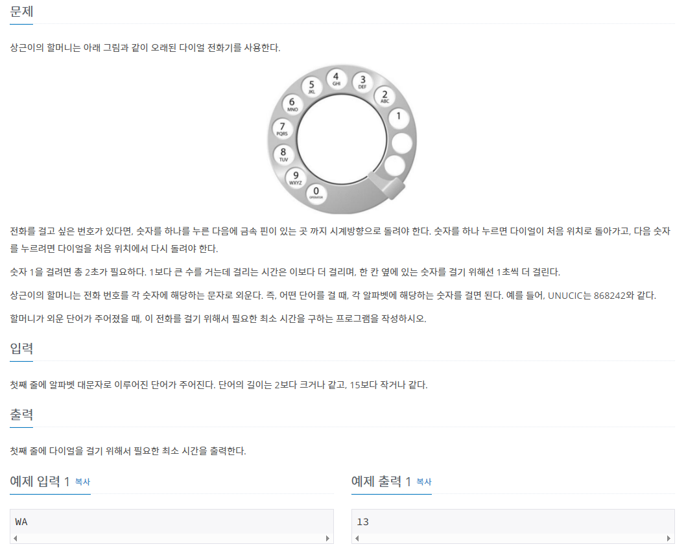
Task: Click the 0 OPERATOR hole on the dial
Action: pyautogui.click(x=316, y=193)
